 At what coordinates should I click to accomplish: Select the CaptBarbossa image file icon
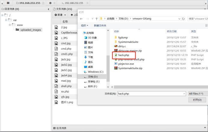coord(56,33)
